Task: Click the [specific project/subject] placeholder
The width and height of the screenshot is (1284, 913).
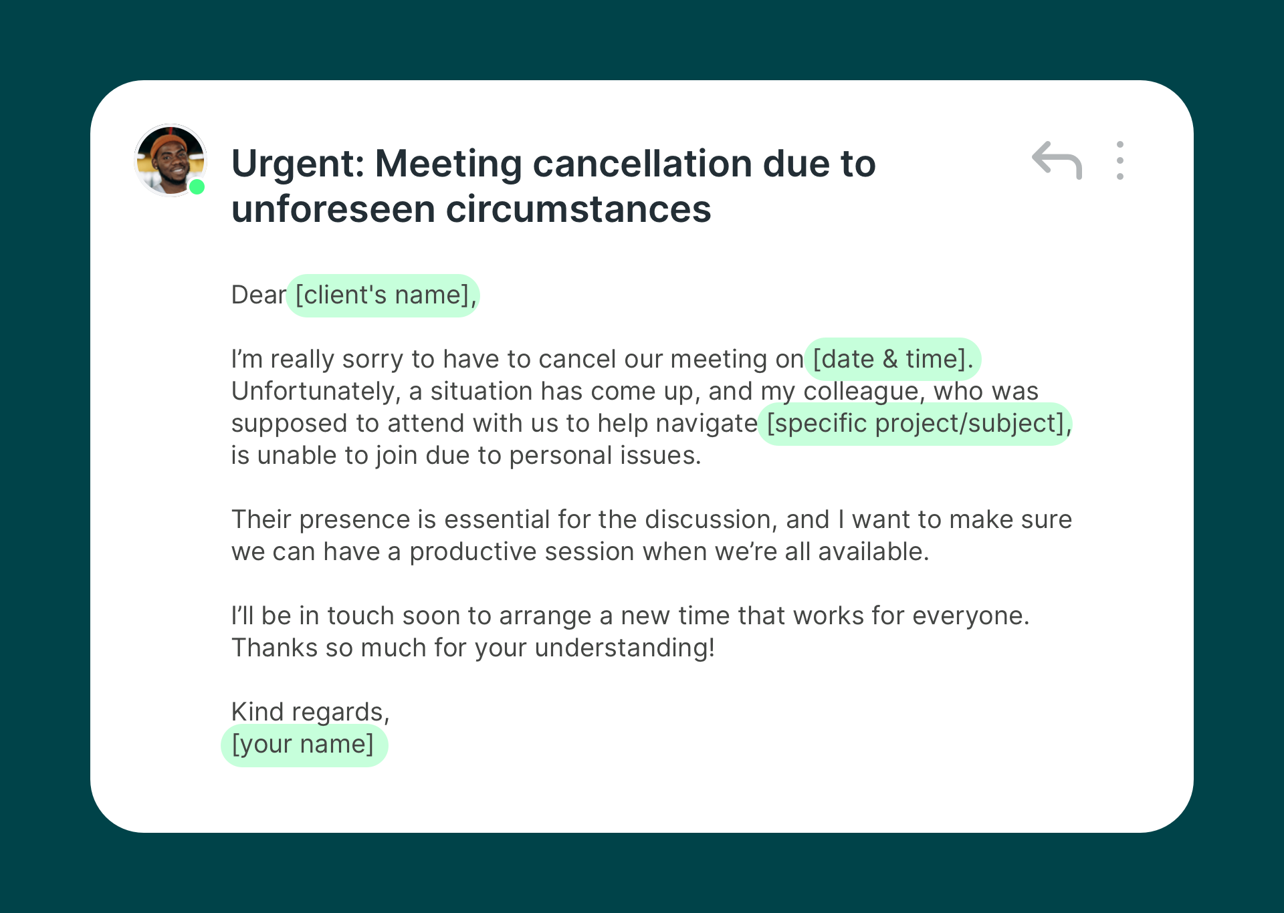Action: (915, 423)
